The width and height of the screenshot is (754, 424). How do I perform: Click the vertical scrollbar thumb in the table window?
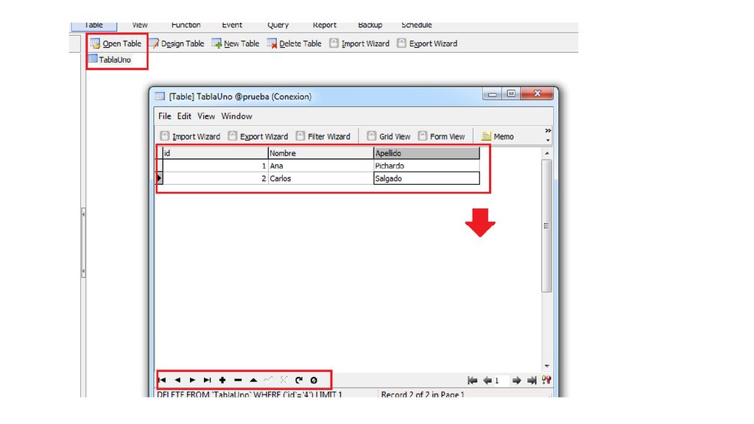click(546, 226)
